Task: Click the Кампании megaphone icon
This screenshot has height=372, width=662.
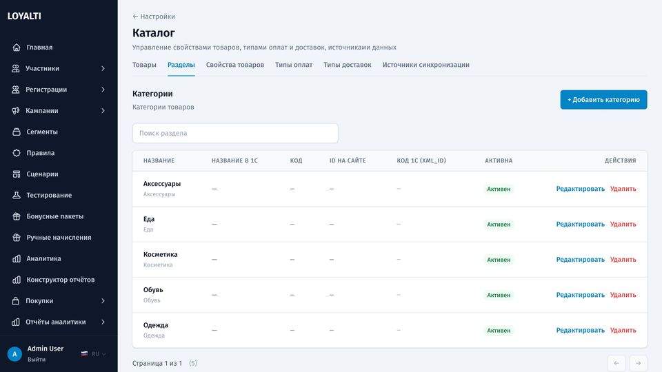Action: click(x=16, y=110)
